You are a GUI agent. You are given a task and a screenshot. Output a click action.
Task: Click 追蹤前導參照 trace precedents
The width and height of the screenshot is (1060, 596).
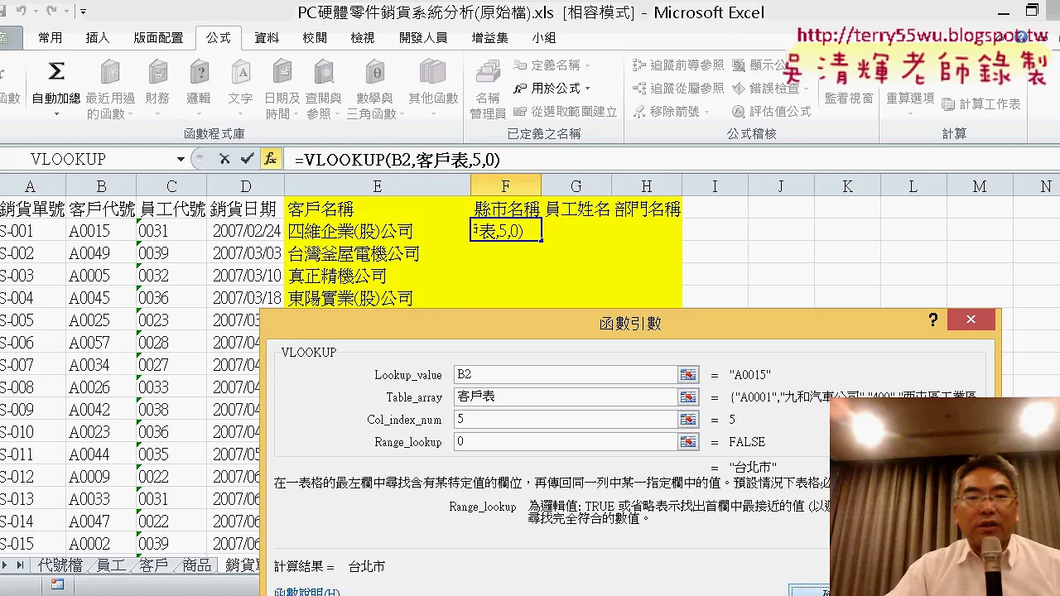pos(678,65)
